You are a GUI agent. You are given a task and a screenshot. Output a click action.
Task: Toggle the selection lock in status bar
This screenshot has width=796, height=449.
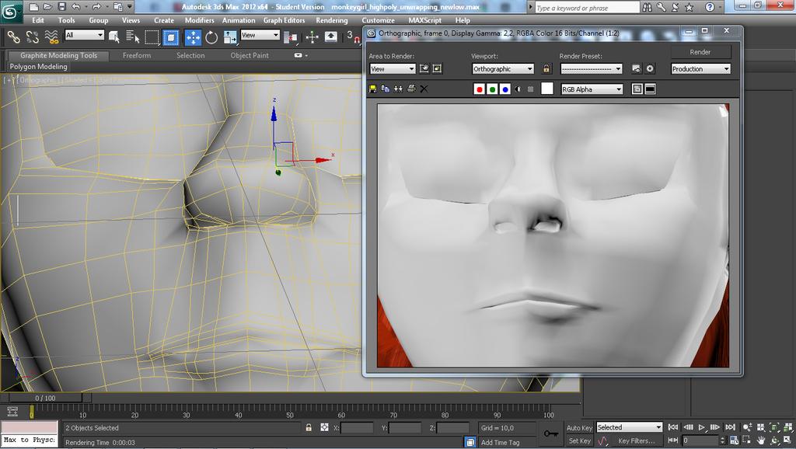pyautogui.click(x=308, y=428)
